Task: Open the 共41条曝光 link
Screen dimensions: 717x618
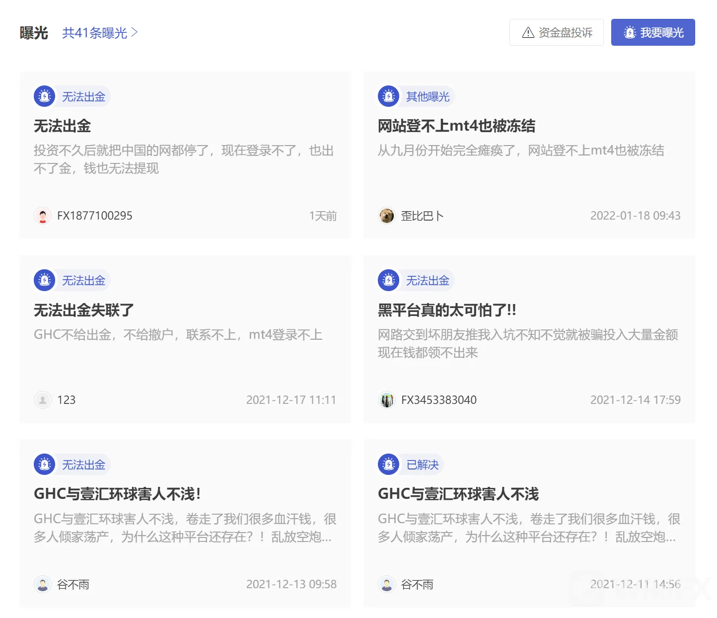Action: tap(100, 33)
